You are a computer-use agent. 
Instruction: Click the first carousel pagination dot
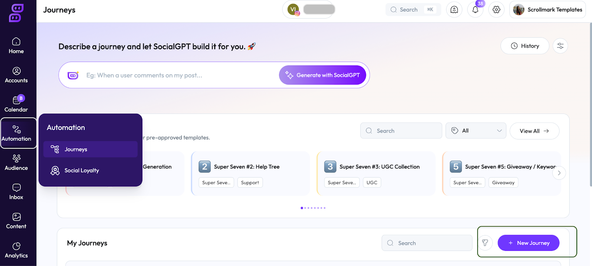tap(302, 208)
